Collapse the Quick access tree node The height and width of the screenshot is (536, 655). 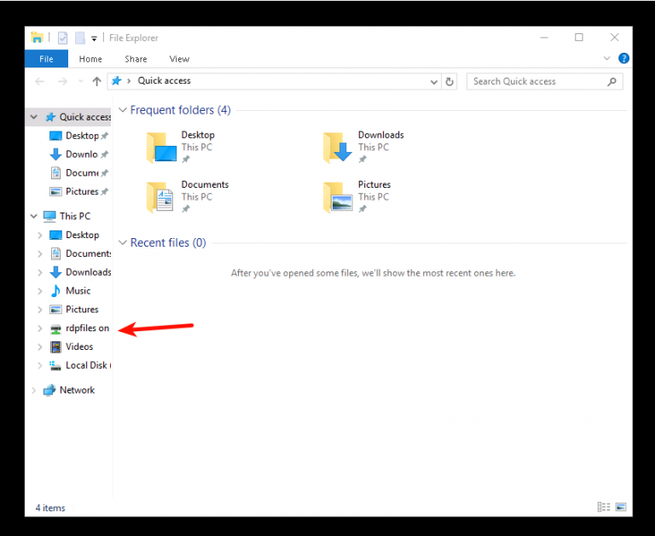point(34,117)
